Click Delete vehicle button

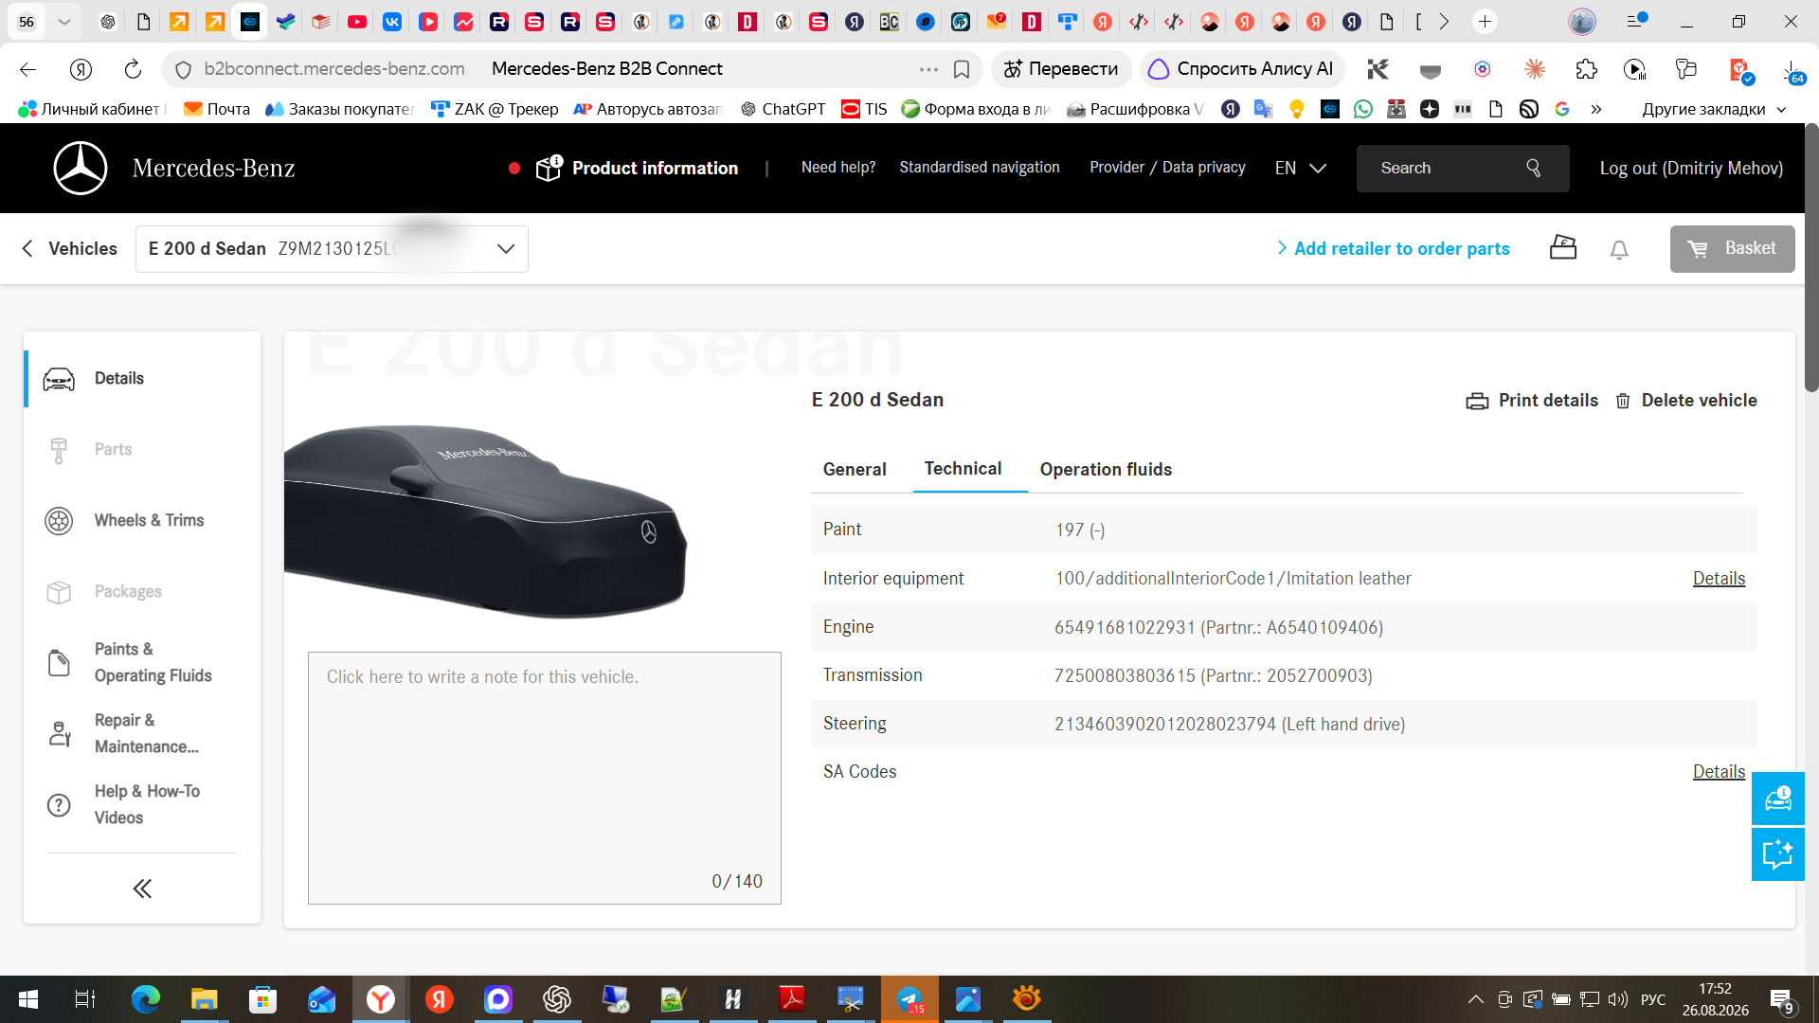pos(1686,400)
